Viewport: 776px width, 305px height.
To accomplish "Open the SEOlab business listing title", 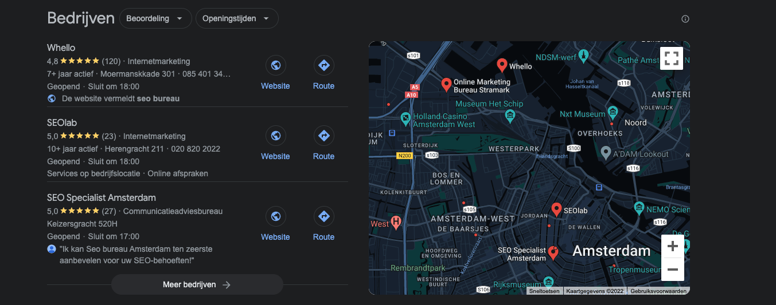I will coord(62,122).
